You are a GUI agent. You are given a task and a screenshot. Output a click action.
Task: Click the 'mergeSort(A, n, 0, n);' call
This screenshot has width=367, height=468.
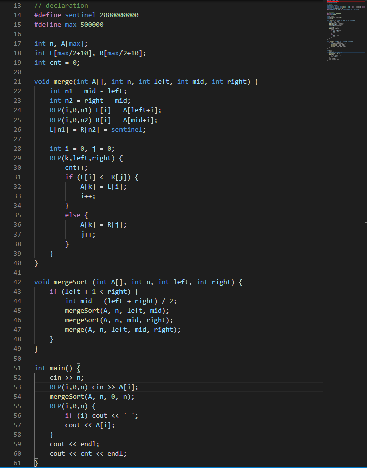92,397
